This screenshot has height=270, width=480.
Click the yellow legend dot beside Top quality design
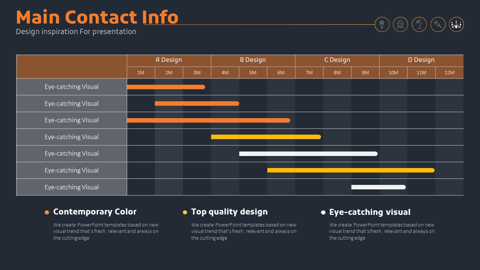coord(185,212)
